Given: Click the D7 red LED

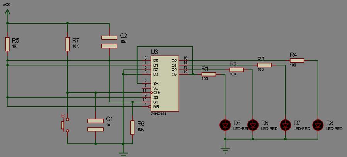Looking at the screenshot, I should 285,125.
